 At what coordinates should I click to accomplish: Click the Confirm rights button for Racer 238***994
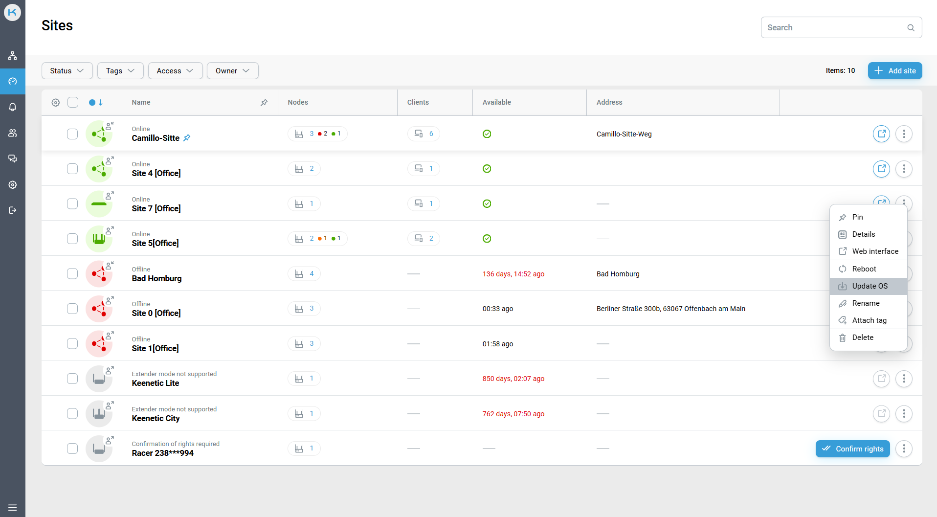tap(852, 449)
